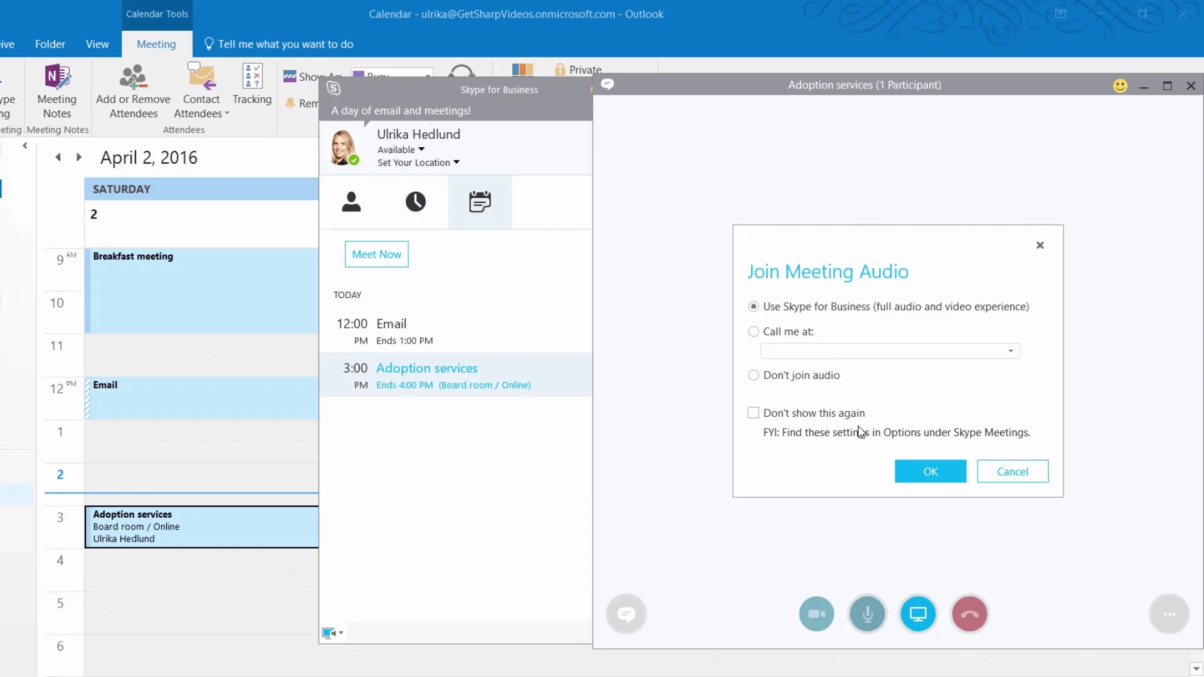
Task: Click Cancel in Join Meeting Audio
Action: coord(1012,471)
